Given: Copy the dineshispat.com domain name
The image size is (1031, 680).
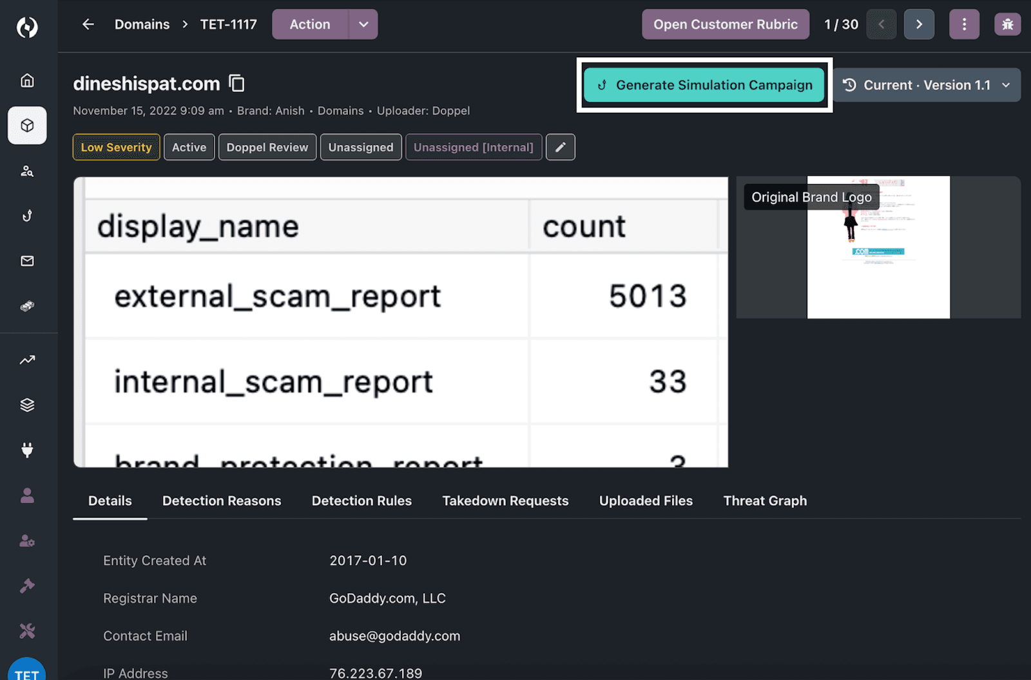Looking at the screenshot, I should pos(237,83).
